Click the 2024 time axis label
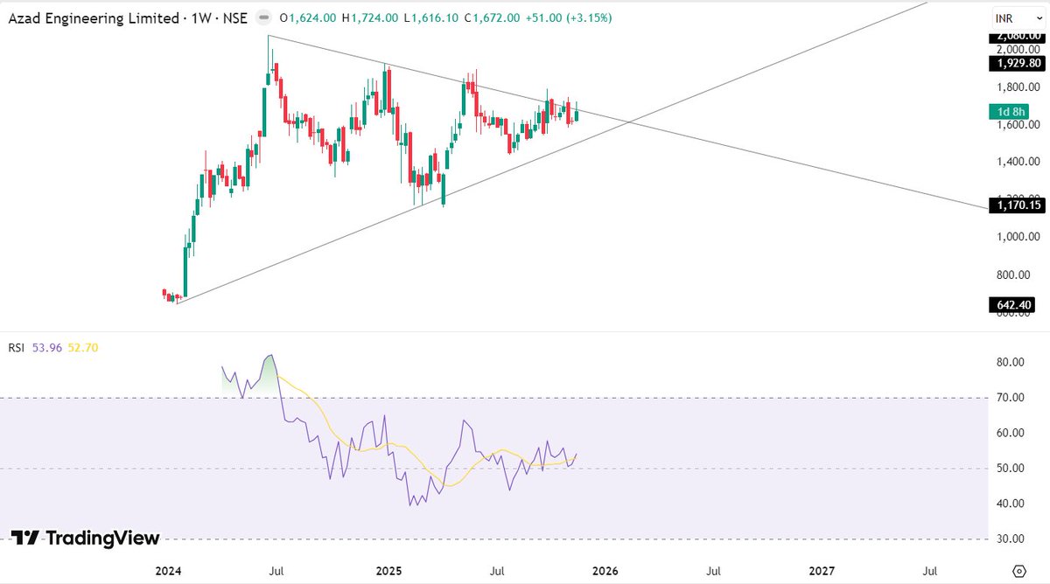 pos(168,571)
